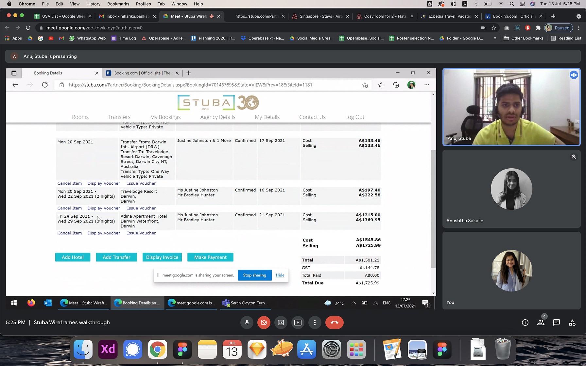Open more options in Meet controls

tap(315, 323)
